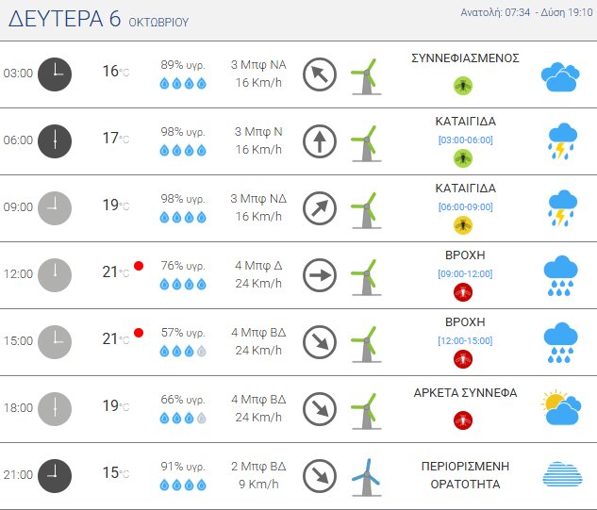597x510 pixels.
Task: Click the red mosquito badge at 18:00
Action: tap(463, 420)
